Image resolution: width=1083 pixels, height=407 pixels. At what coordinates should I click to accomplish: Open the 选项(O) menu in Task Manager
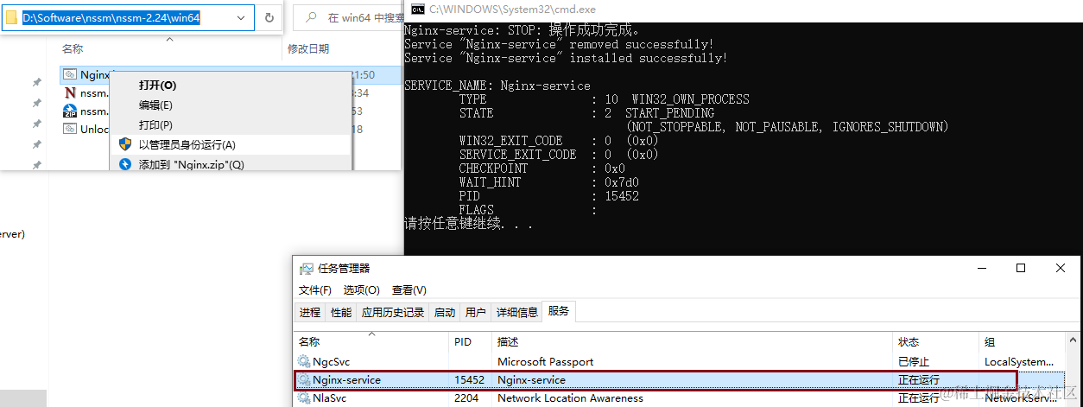(x=361, y=290)
